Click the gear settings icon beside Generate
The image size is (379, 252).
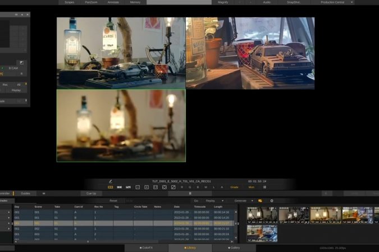272,200
